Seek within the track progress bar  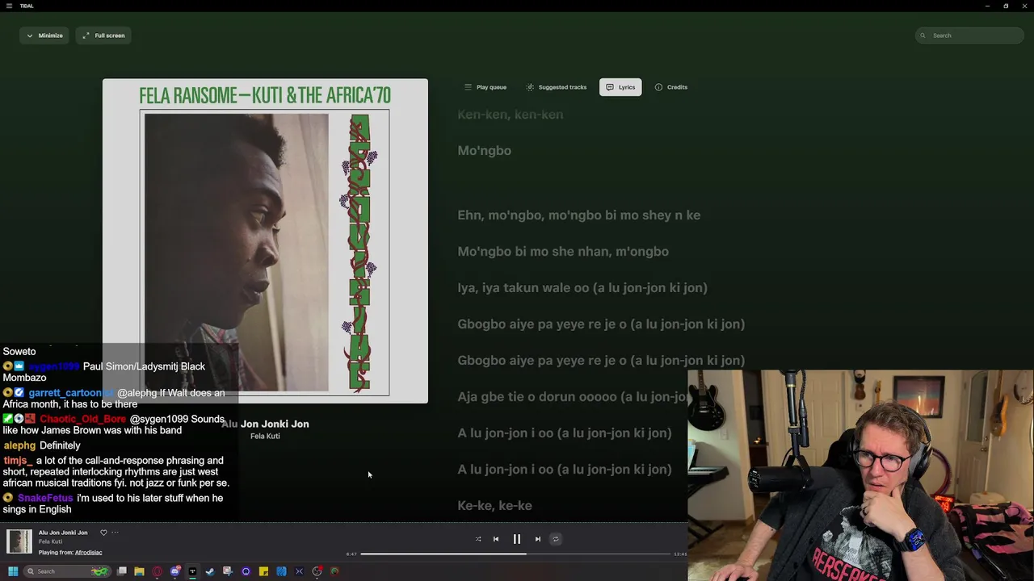515,554
